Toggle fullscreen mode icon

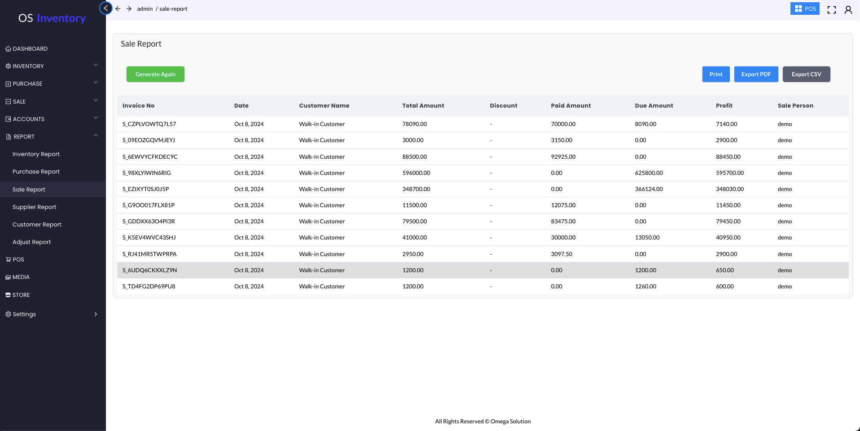click(x=831, y=9)
